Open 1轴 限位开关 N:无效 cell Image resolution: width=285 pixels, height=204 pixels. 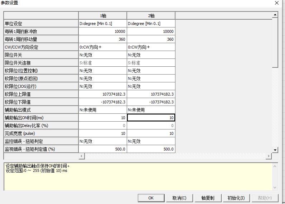[102, 55]
